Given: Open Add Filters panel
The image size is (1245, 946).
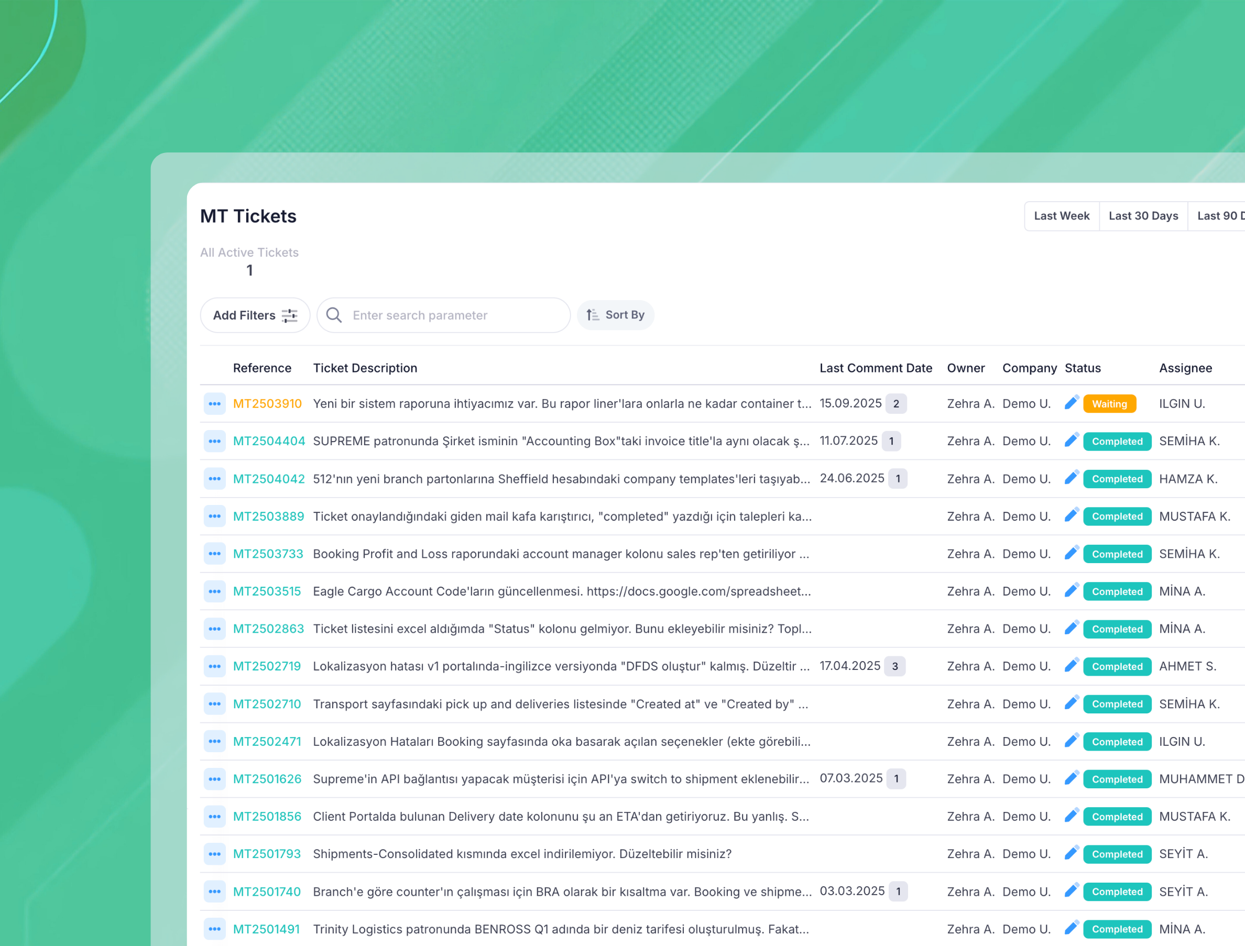Looking at the screenshot, I should [x=255, y=315].
